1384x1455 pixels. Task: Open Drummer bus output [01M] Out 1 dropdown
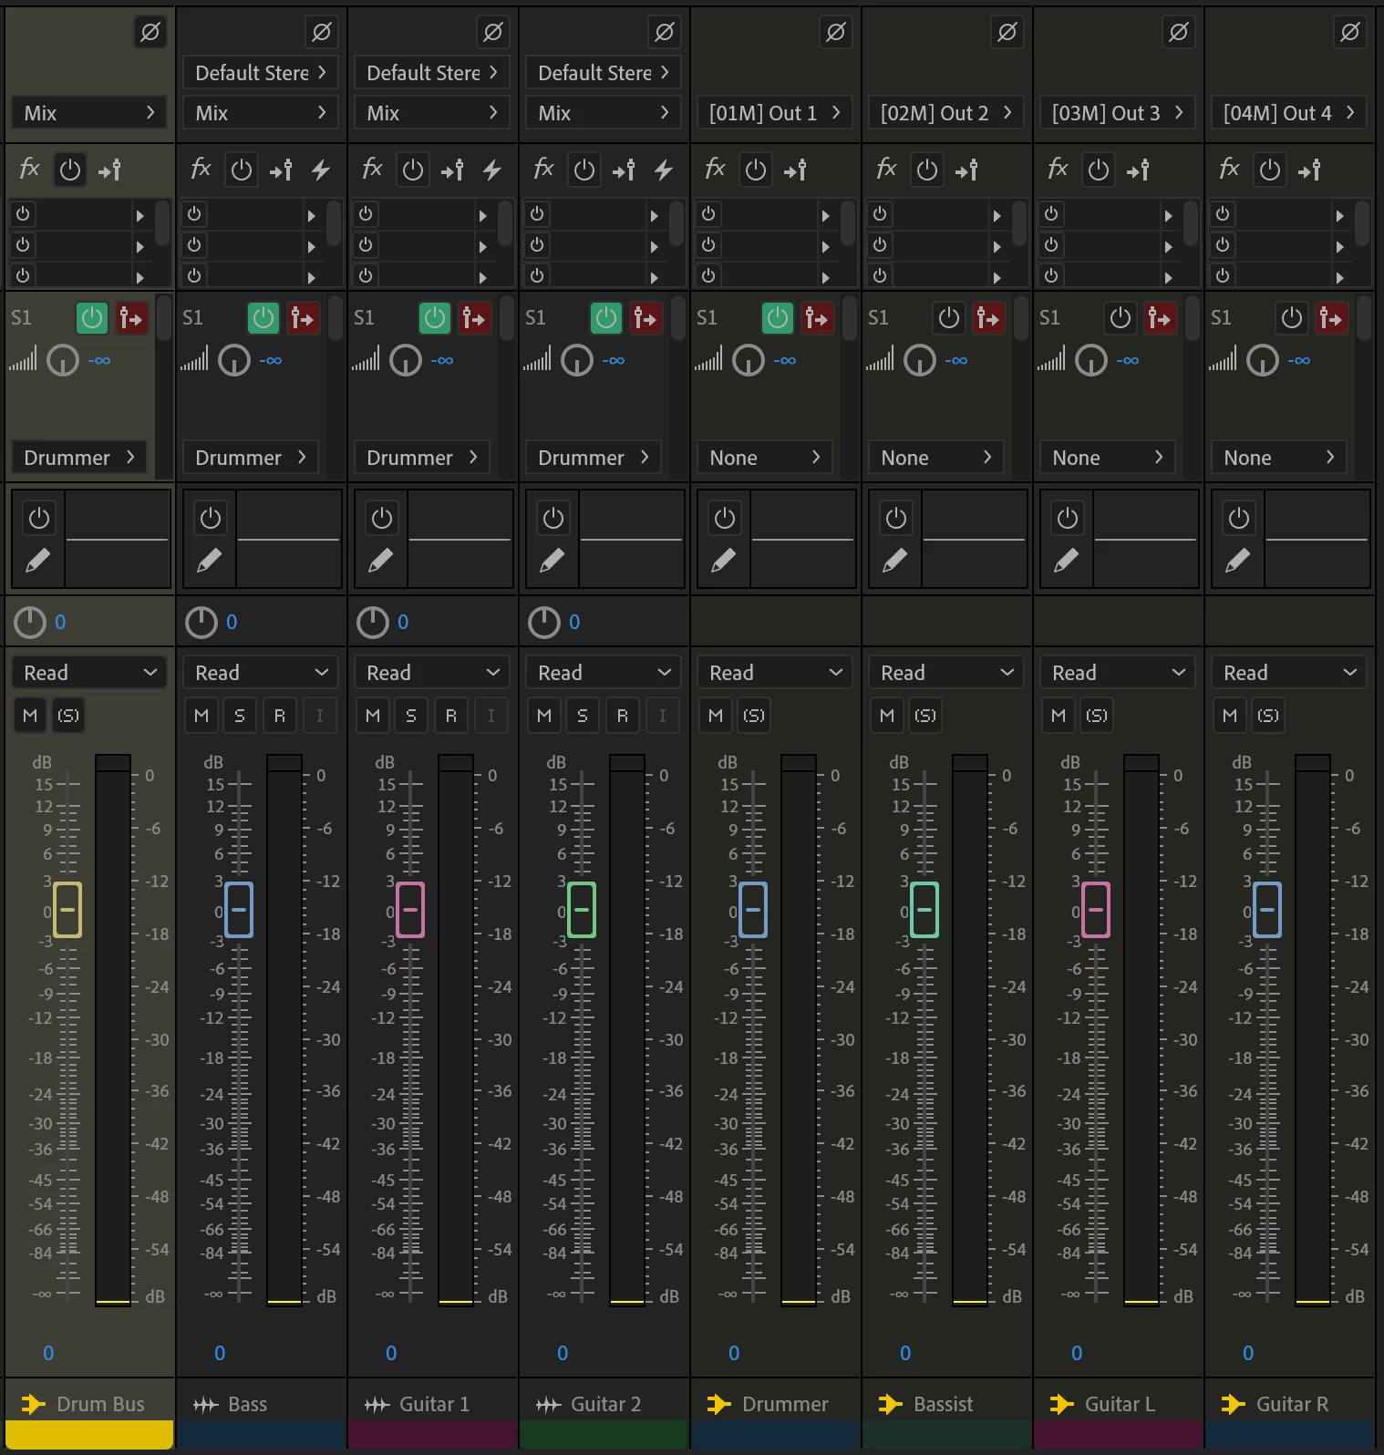(775, 113)
